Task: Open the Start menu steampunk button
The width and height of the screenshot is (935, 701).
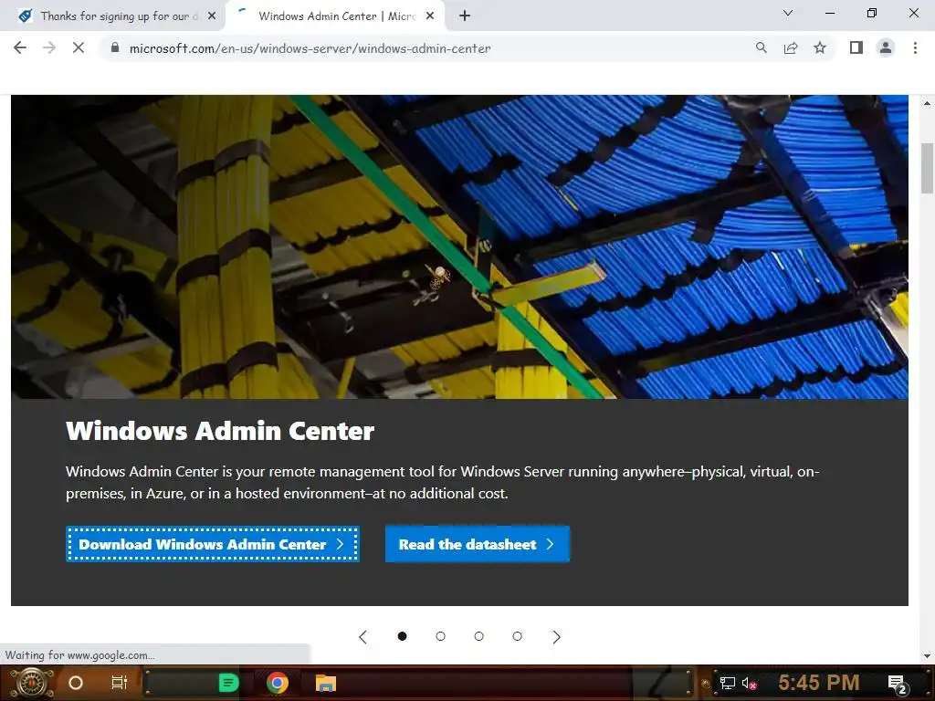Action: click(31, 683)
